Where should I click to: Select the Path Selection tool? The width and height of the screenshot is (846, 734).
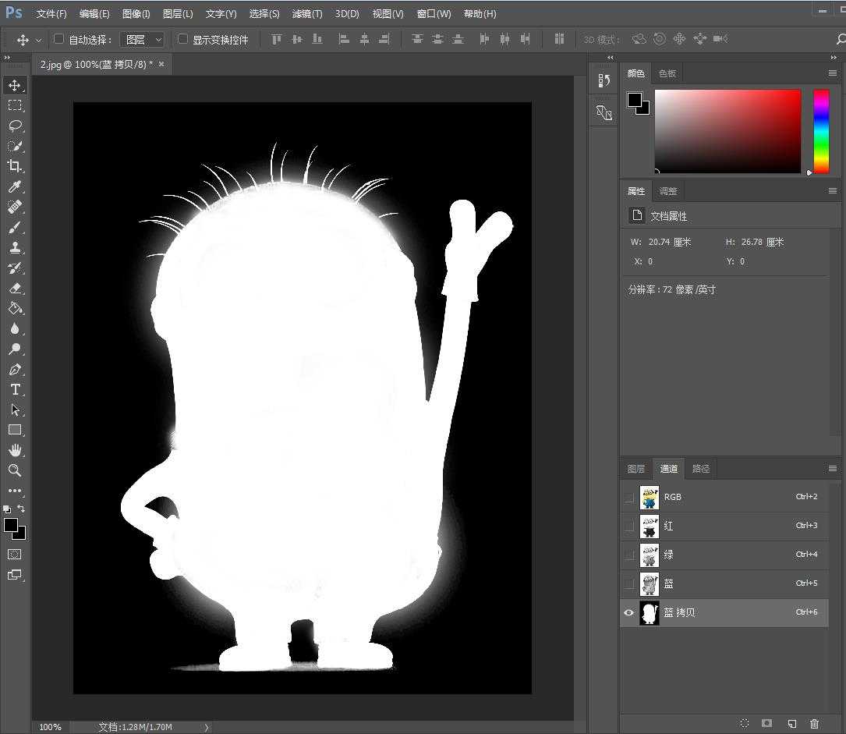coord(15,410)
